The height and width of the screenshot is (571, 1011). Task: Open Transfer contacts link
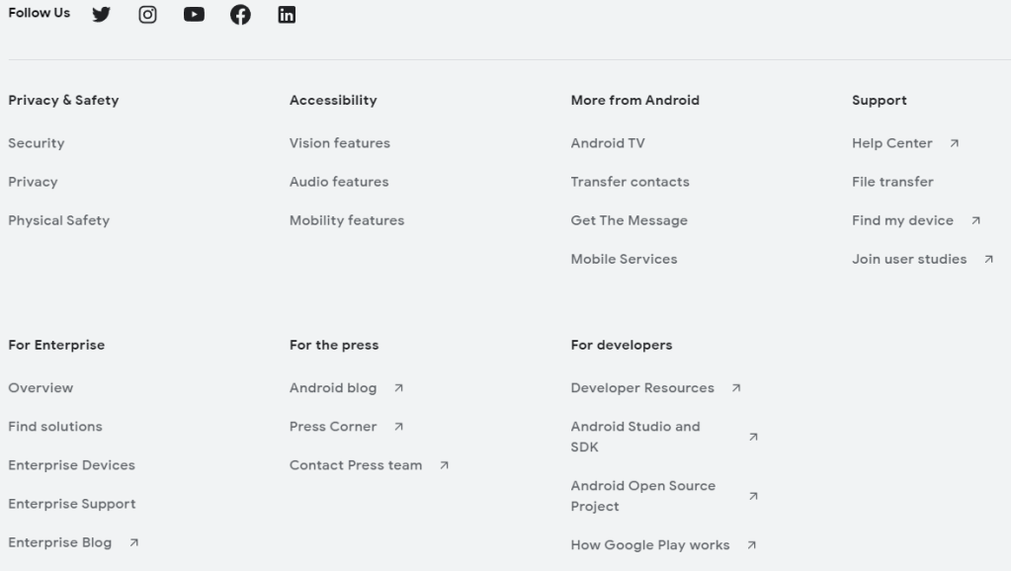point(631,182)
